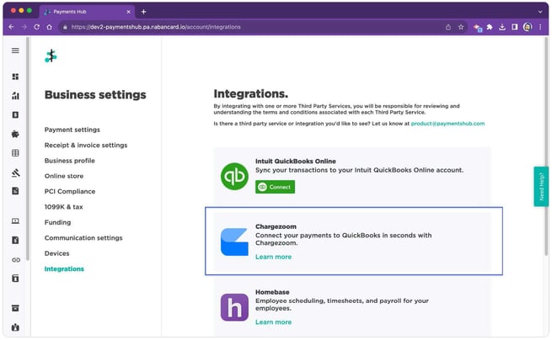
Task: Click the ID badge icon at sidebar bottom
Action: (15, 327)
